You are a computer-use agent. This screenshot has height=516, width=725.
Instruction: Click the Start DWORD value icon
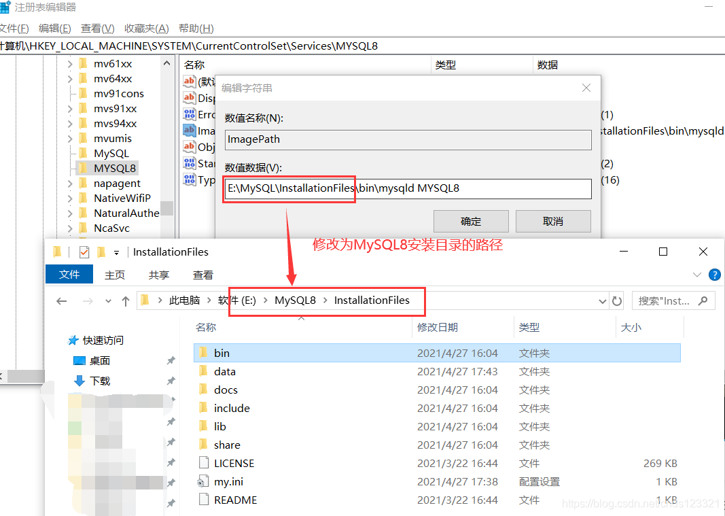[x=189, y=163]
